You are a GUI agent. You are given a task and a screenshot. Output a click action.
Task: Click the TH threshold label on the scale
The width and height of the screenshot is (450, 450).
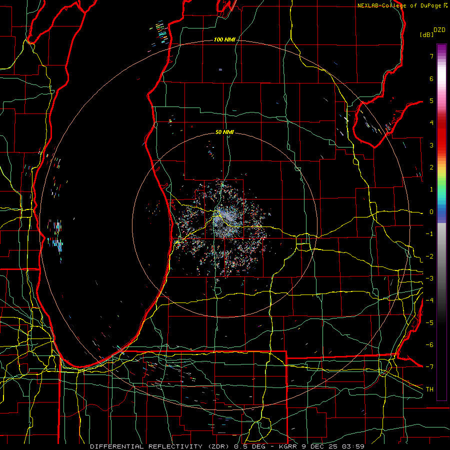click(429, 389)
